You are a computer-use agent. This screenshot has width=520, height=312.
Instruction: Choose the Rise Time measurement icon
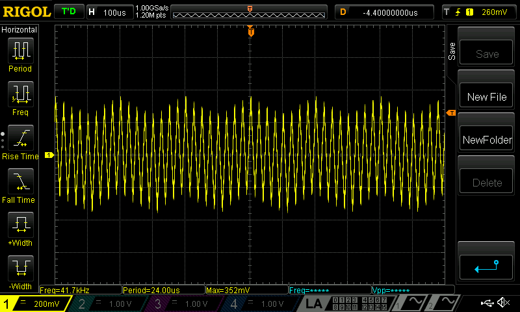pos(20,138)
